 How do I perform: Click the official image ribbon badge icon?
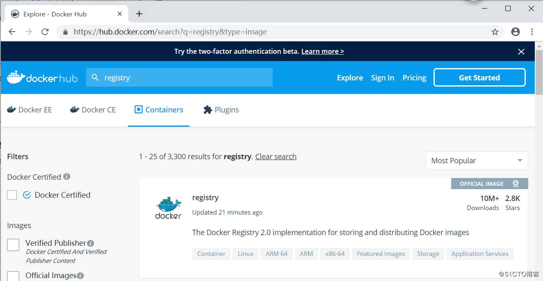(516, 184)
